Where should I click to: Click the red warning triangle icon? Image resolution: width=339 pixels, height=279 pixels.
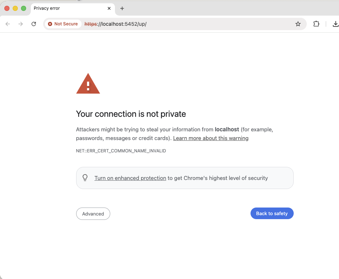point(88,84)
